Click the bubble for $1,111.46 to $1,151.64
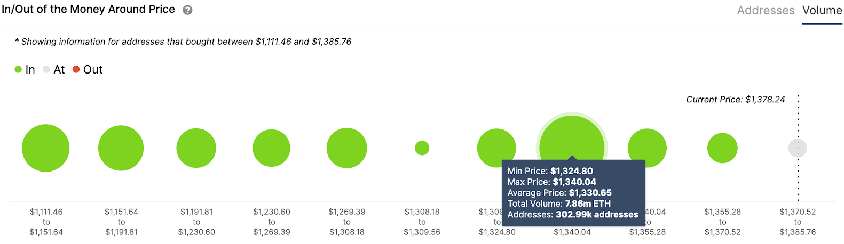Viewport: 844px width, 244px height. [x=46, y=148]
